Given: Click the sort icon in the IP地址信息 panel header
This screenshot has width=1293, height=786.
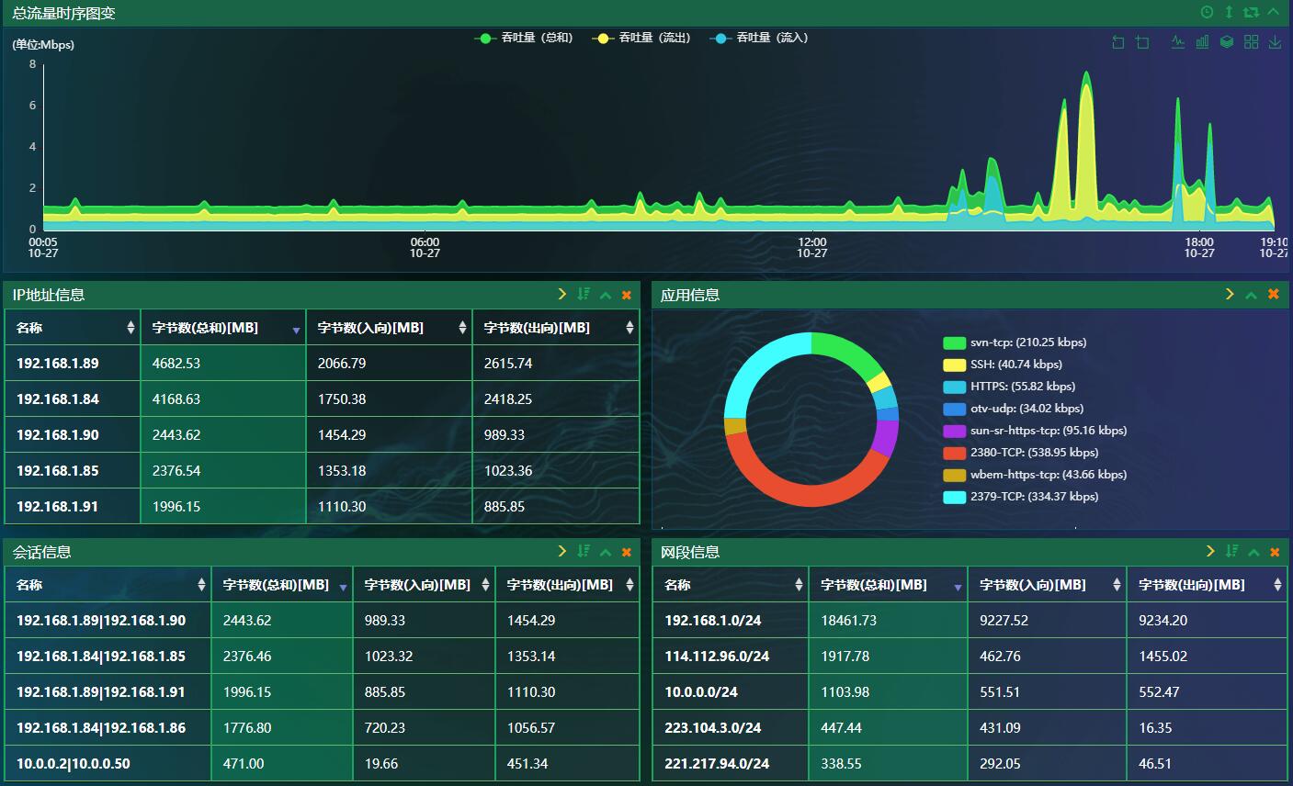Looking at the screenshot, I should (584, 294).
